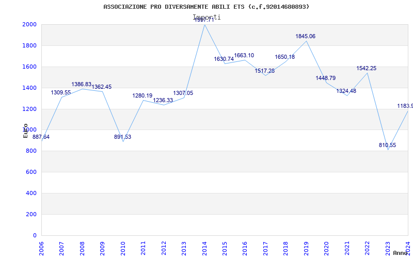Click the 2006 year axis label
This screenshot has height=258, width=413.
(x=41, y=249)
